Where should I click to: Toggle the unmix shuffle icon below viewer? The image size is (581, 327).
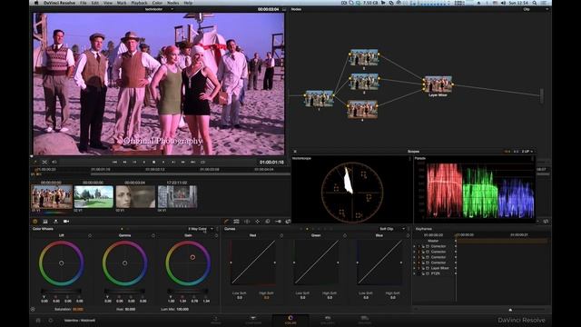(44, 162)
